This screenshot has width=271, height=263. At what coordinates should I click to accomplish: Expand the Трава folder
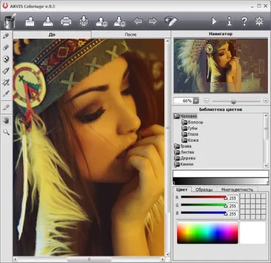tap(183, 146)
